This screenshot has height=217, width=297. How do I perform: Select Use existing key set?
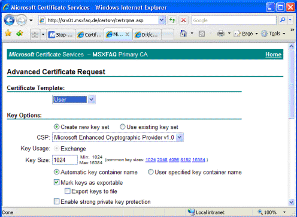pos(122,126)
